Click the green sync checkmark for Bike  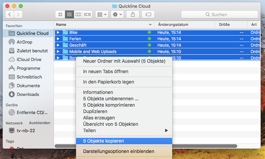click(x=149, y=32)
